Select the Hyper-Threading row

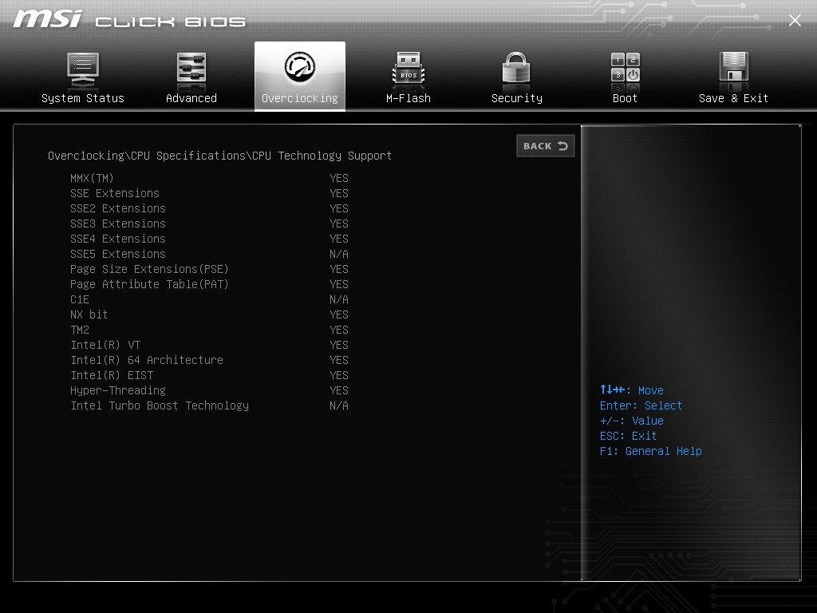point(210,390)
